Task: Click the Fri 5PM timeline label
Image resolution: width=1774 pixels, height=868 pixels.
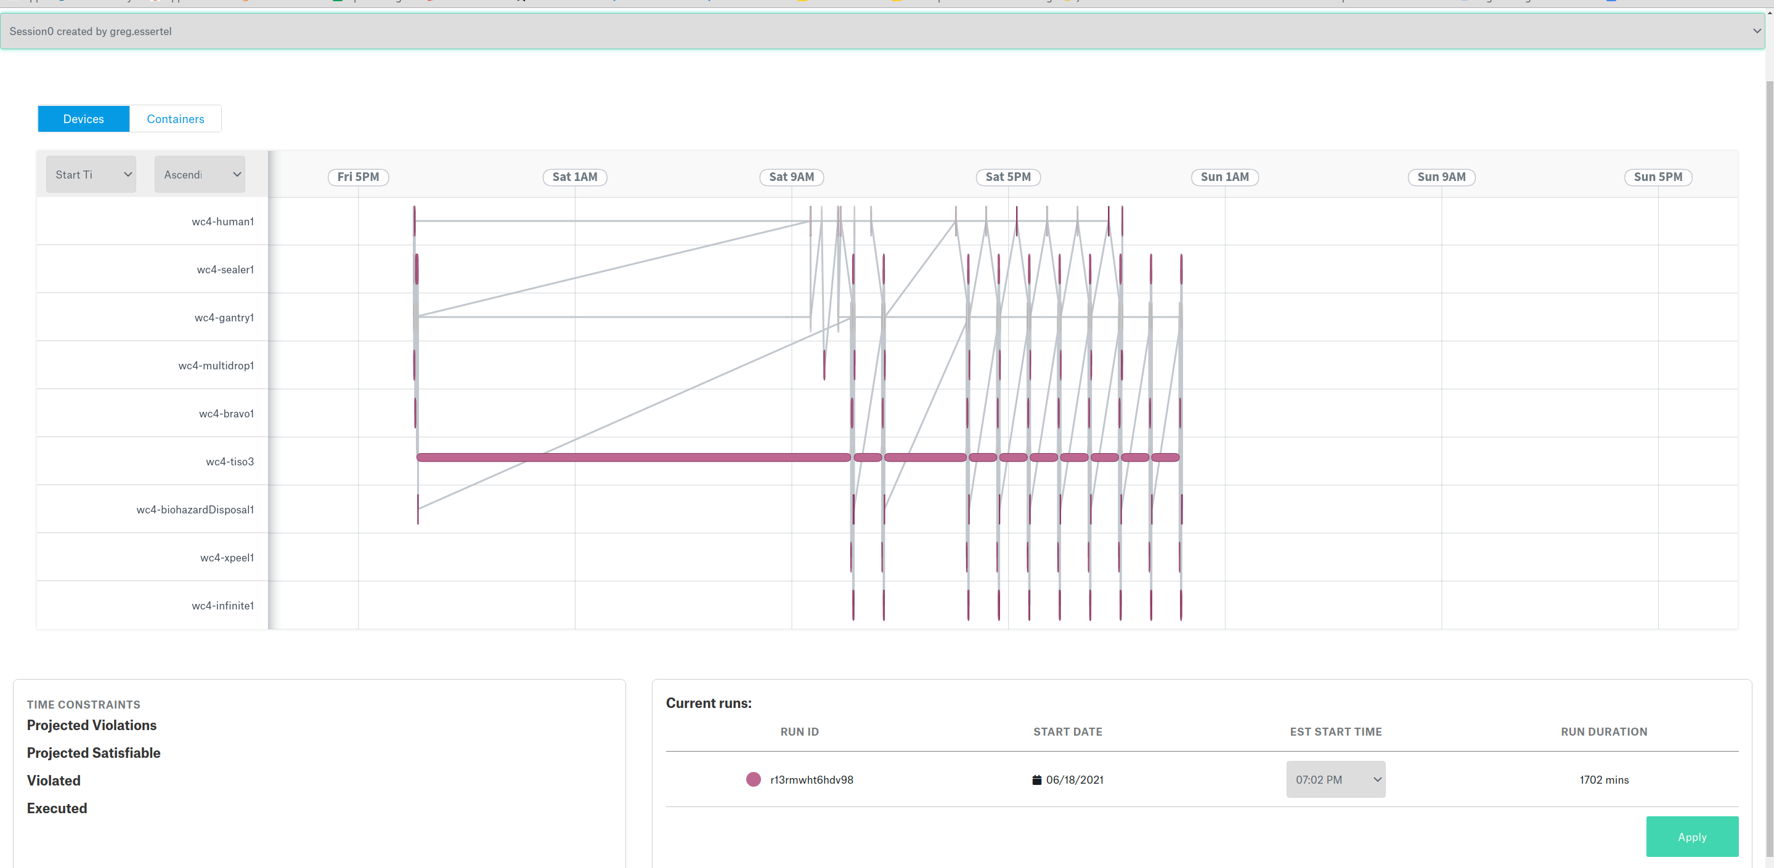Action: (x=357, y=177)
